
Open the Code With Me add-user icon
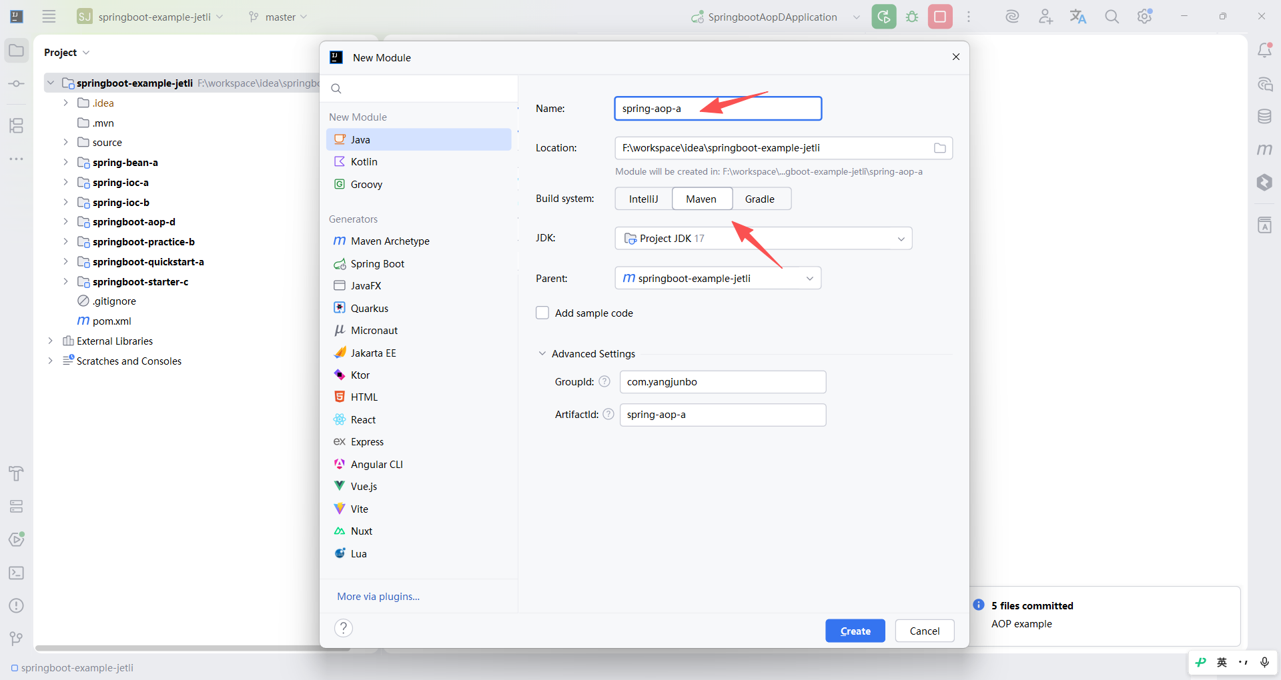click(x=1045, y=17)
